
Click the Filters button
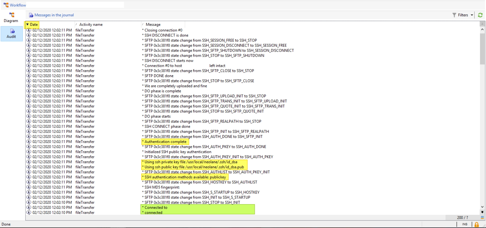click(x=463, y=15)
